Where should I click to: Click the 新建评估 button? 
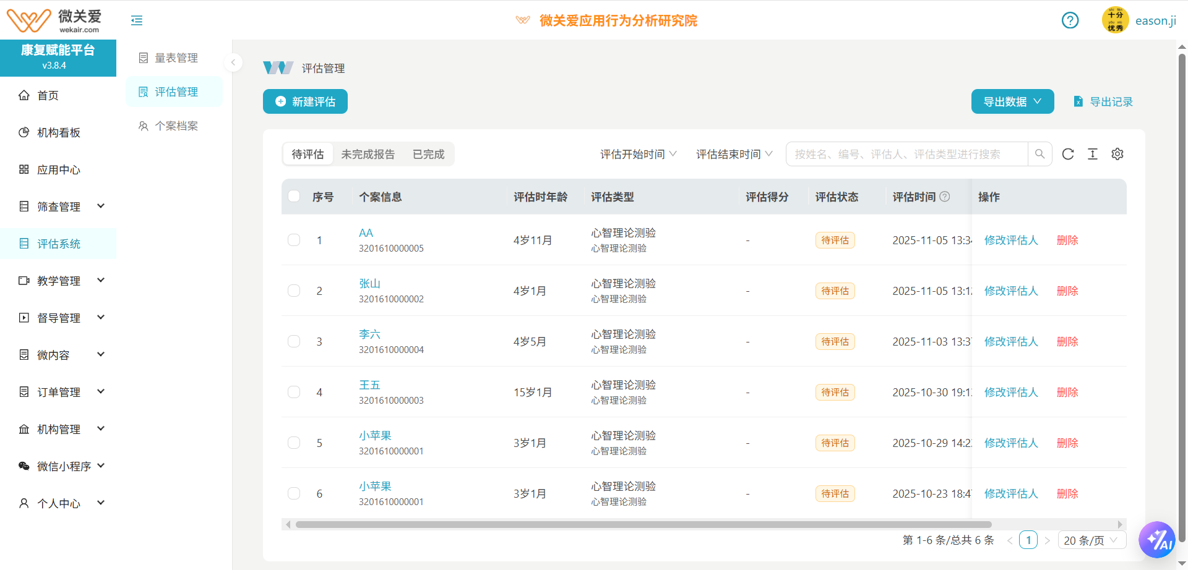[305, 101]
